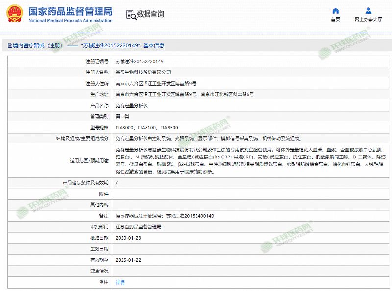The width and height of the screenshot is (392, 291).
Task: Click the 数据查询 search document icon
Action: pyautogui.click(x=131, y=14)
